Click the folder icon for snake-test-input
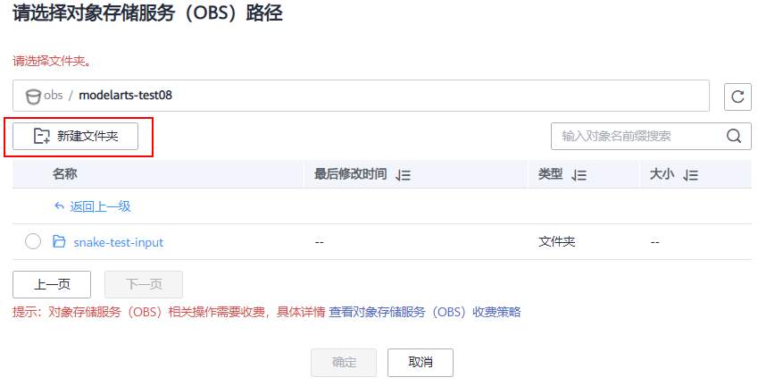Image resolution: width=758 pixels, height=386 pixels. tap(60, 241)
